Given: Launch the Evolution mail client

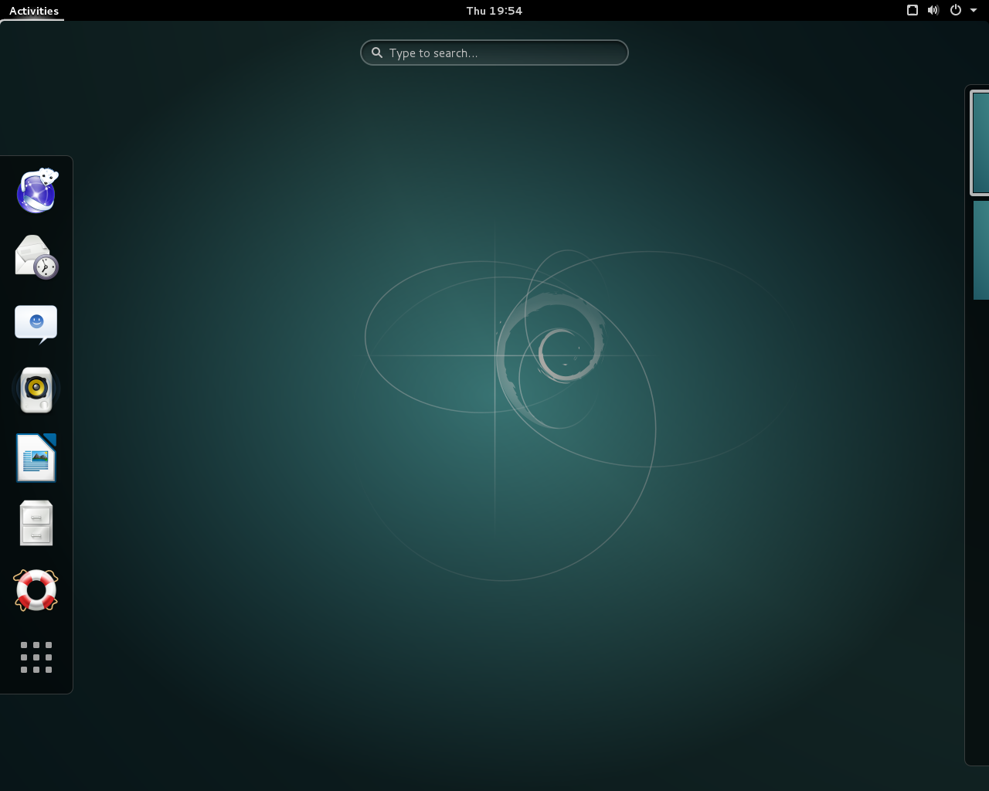Looking at the screenshot, I should click(36, 257).
